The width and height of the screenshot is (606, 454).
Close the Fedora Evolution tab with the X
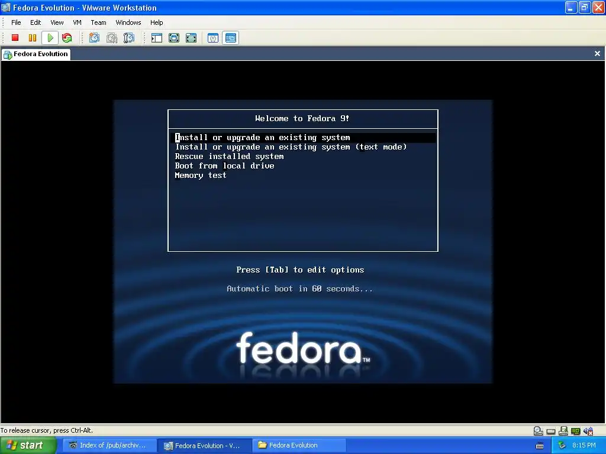point(597,54)
